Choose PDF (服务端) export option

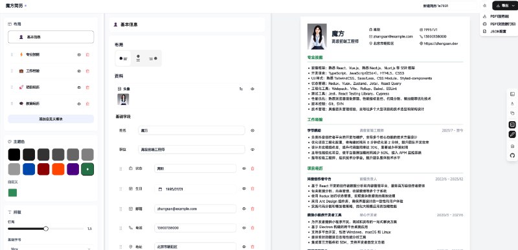tap(500, 16)
